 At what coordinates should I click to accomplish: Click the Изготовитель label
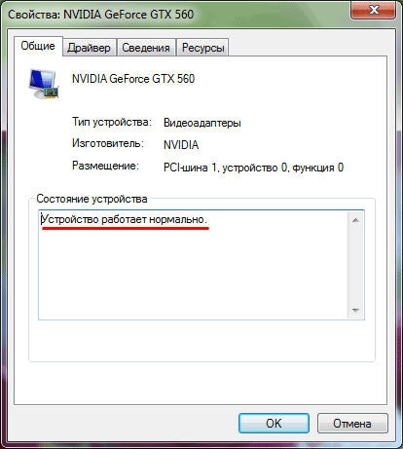tap(108, 143)
